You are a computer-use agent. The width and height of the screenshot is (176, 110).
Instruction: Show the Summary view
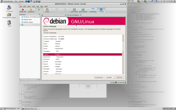93,10
